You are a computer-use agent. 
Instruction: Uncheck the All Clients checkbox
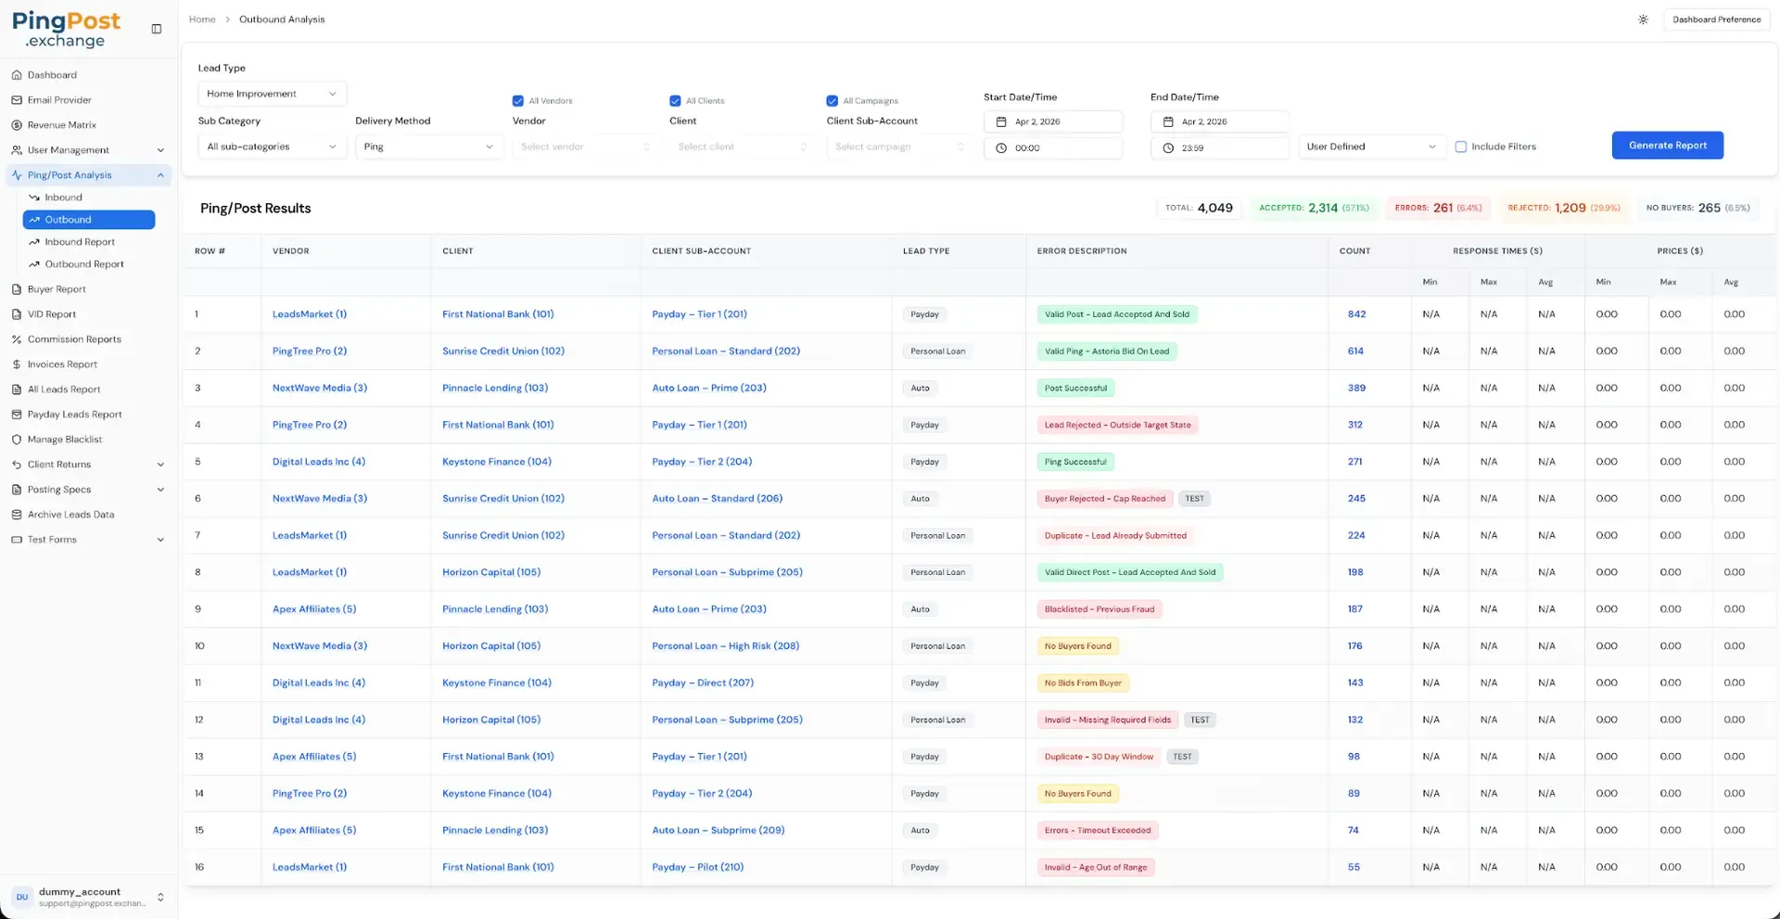pyautogui.click(x=675, y=101)
